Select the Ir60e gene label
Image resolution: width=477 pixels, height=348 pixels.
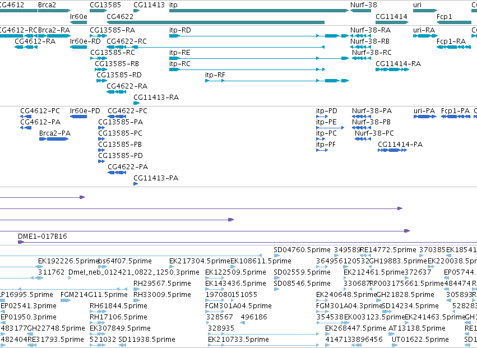click(78, 16)
